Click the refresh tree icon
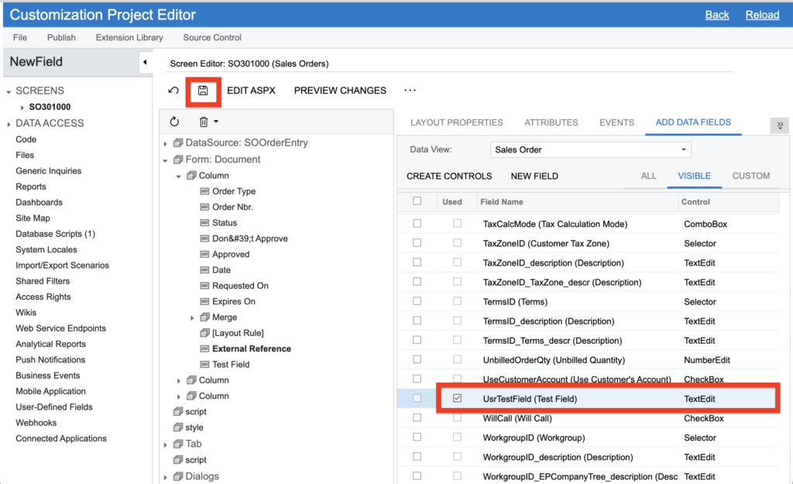 tap(174, 122)
